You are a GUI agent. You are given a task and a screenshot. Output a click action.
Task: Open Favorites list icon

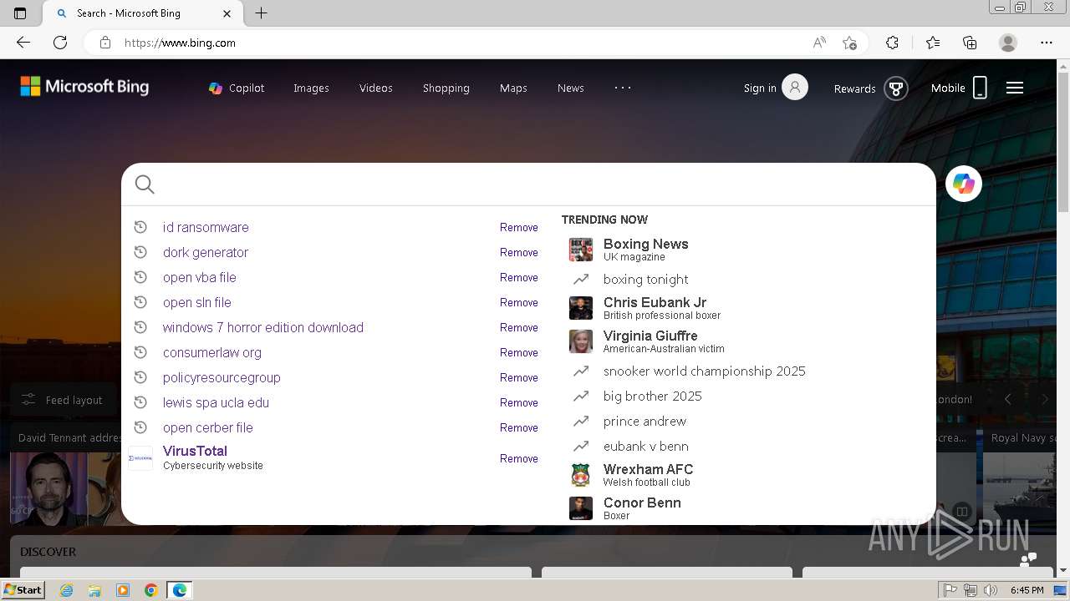coord(933,43)
